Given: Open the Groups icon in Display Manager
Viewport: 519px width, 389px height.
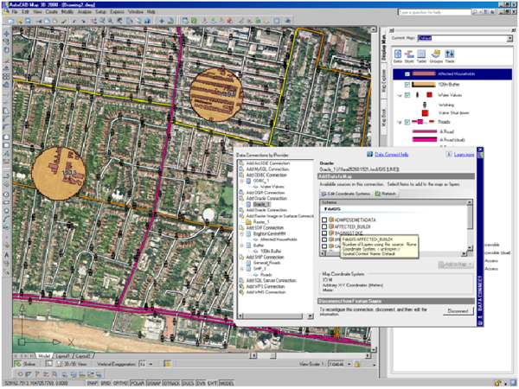Looking at the screenshot, I should [x=436, y=54].
